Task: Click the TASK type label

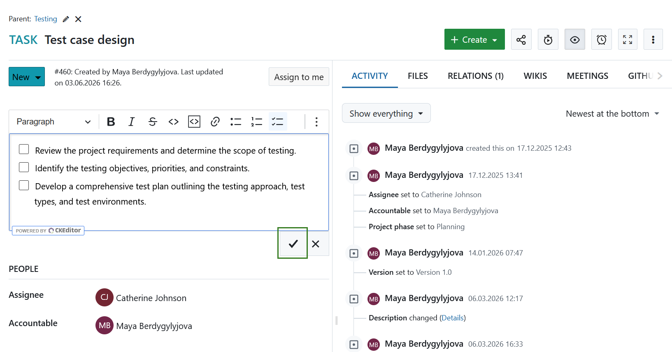Action: click(x=23, y=40)
